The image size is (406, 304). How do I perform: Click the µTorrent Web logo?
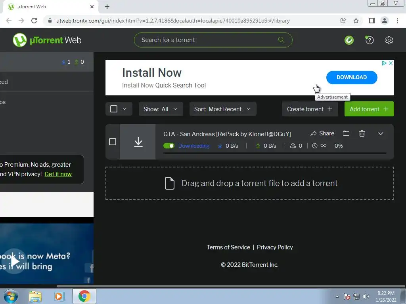coord(47,40)
